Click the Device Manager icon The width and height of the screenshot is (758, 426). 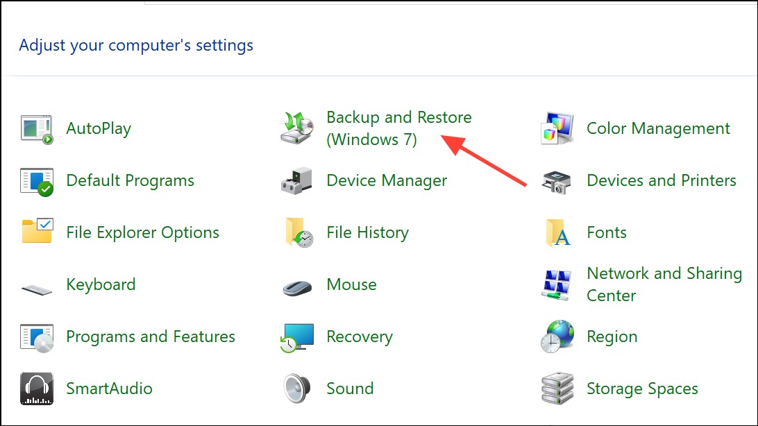tap(298, 181)
